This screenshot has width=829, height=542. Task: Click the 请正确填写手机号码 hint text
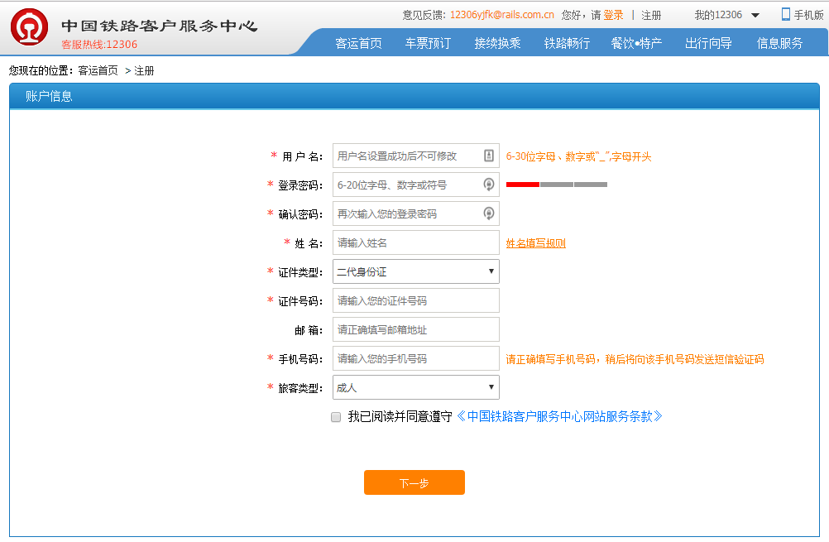click(x=635, y=360)
